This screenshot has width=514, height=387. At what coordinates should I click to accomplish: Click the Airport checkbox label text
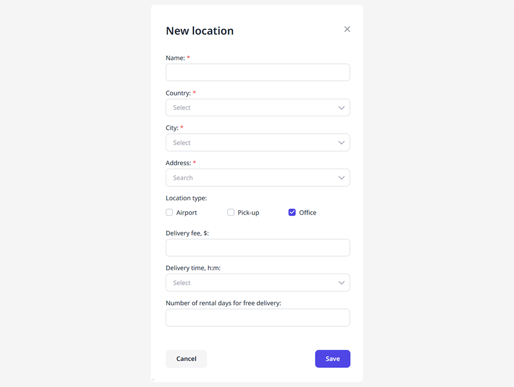tap(186, 213)
